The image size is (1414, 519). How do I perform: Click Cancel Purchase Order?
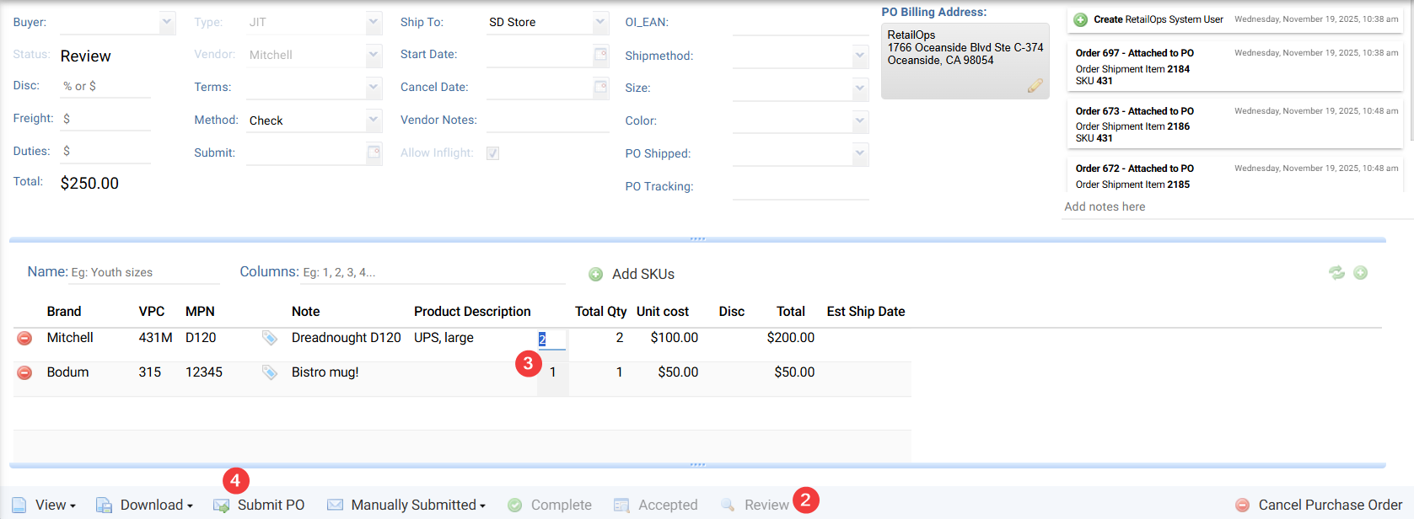point(1319,505)
